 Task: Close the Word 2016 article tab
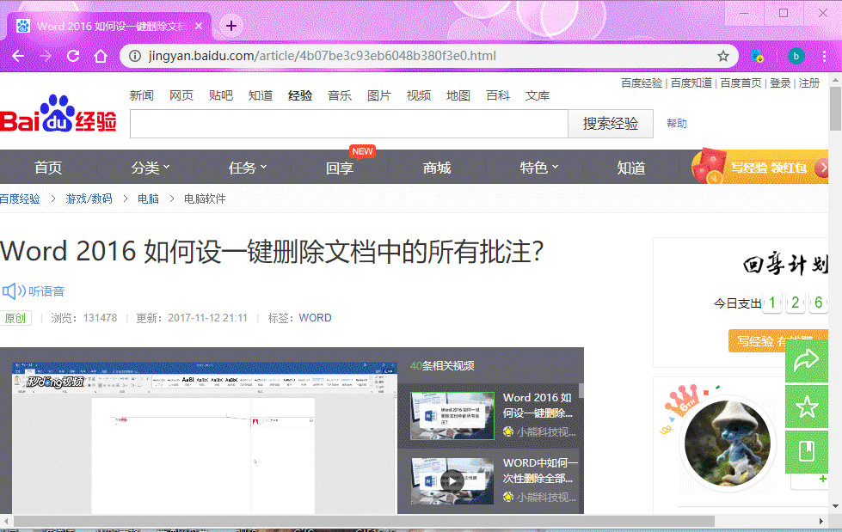click(x=199, y=26)
